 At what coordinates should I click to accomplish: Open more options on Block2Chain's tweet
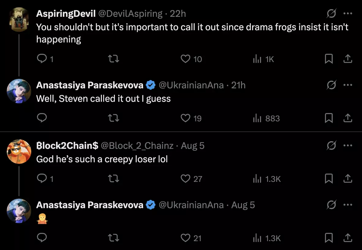click(348, 145)
